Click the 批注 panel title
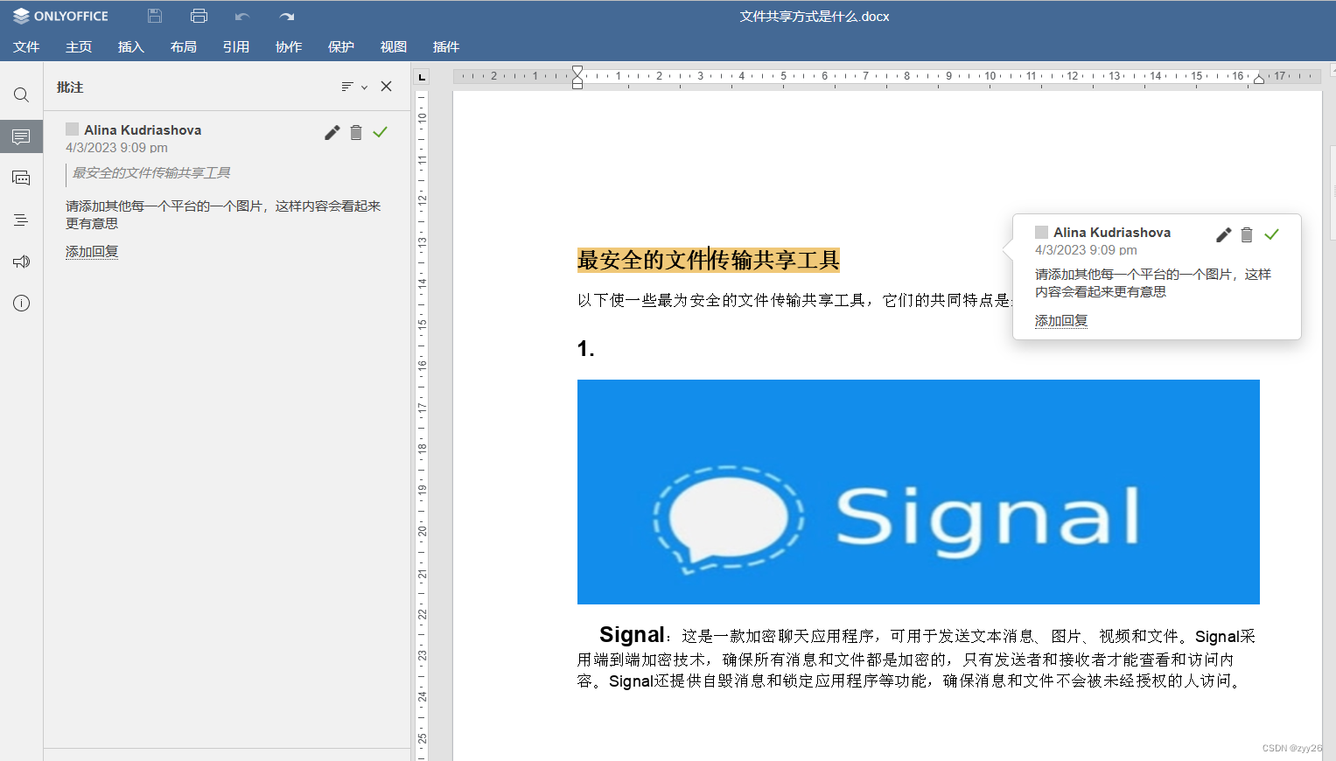This screenshot has width=1336, height=761. point(70,87)
